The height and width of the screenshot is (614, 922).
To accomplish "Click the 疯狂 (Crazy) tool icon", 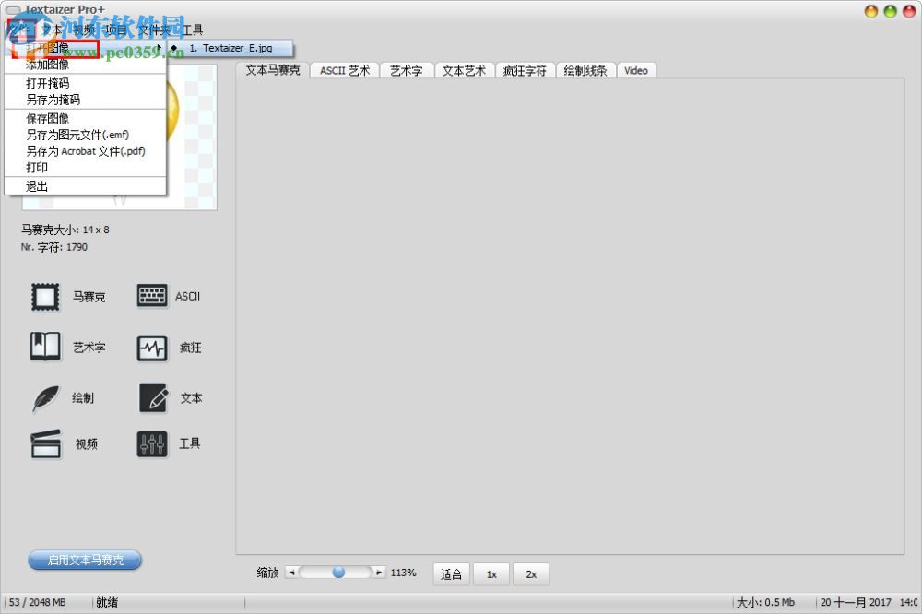I will coord(150,347).
